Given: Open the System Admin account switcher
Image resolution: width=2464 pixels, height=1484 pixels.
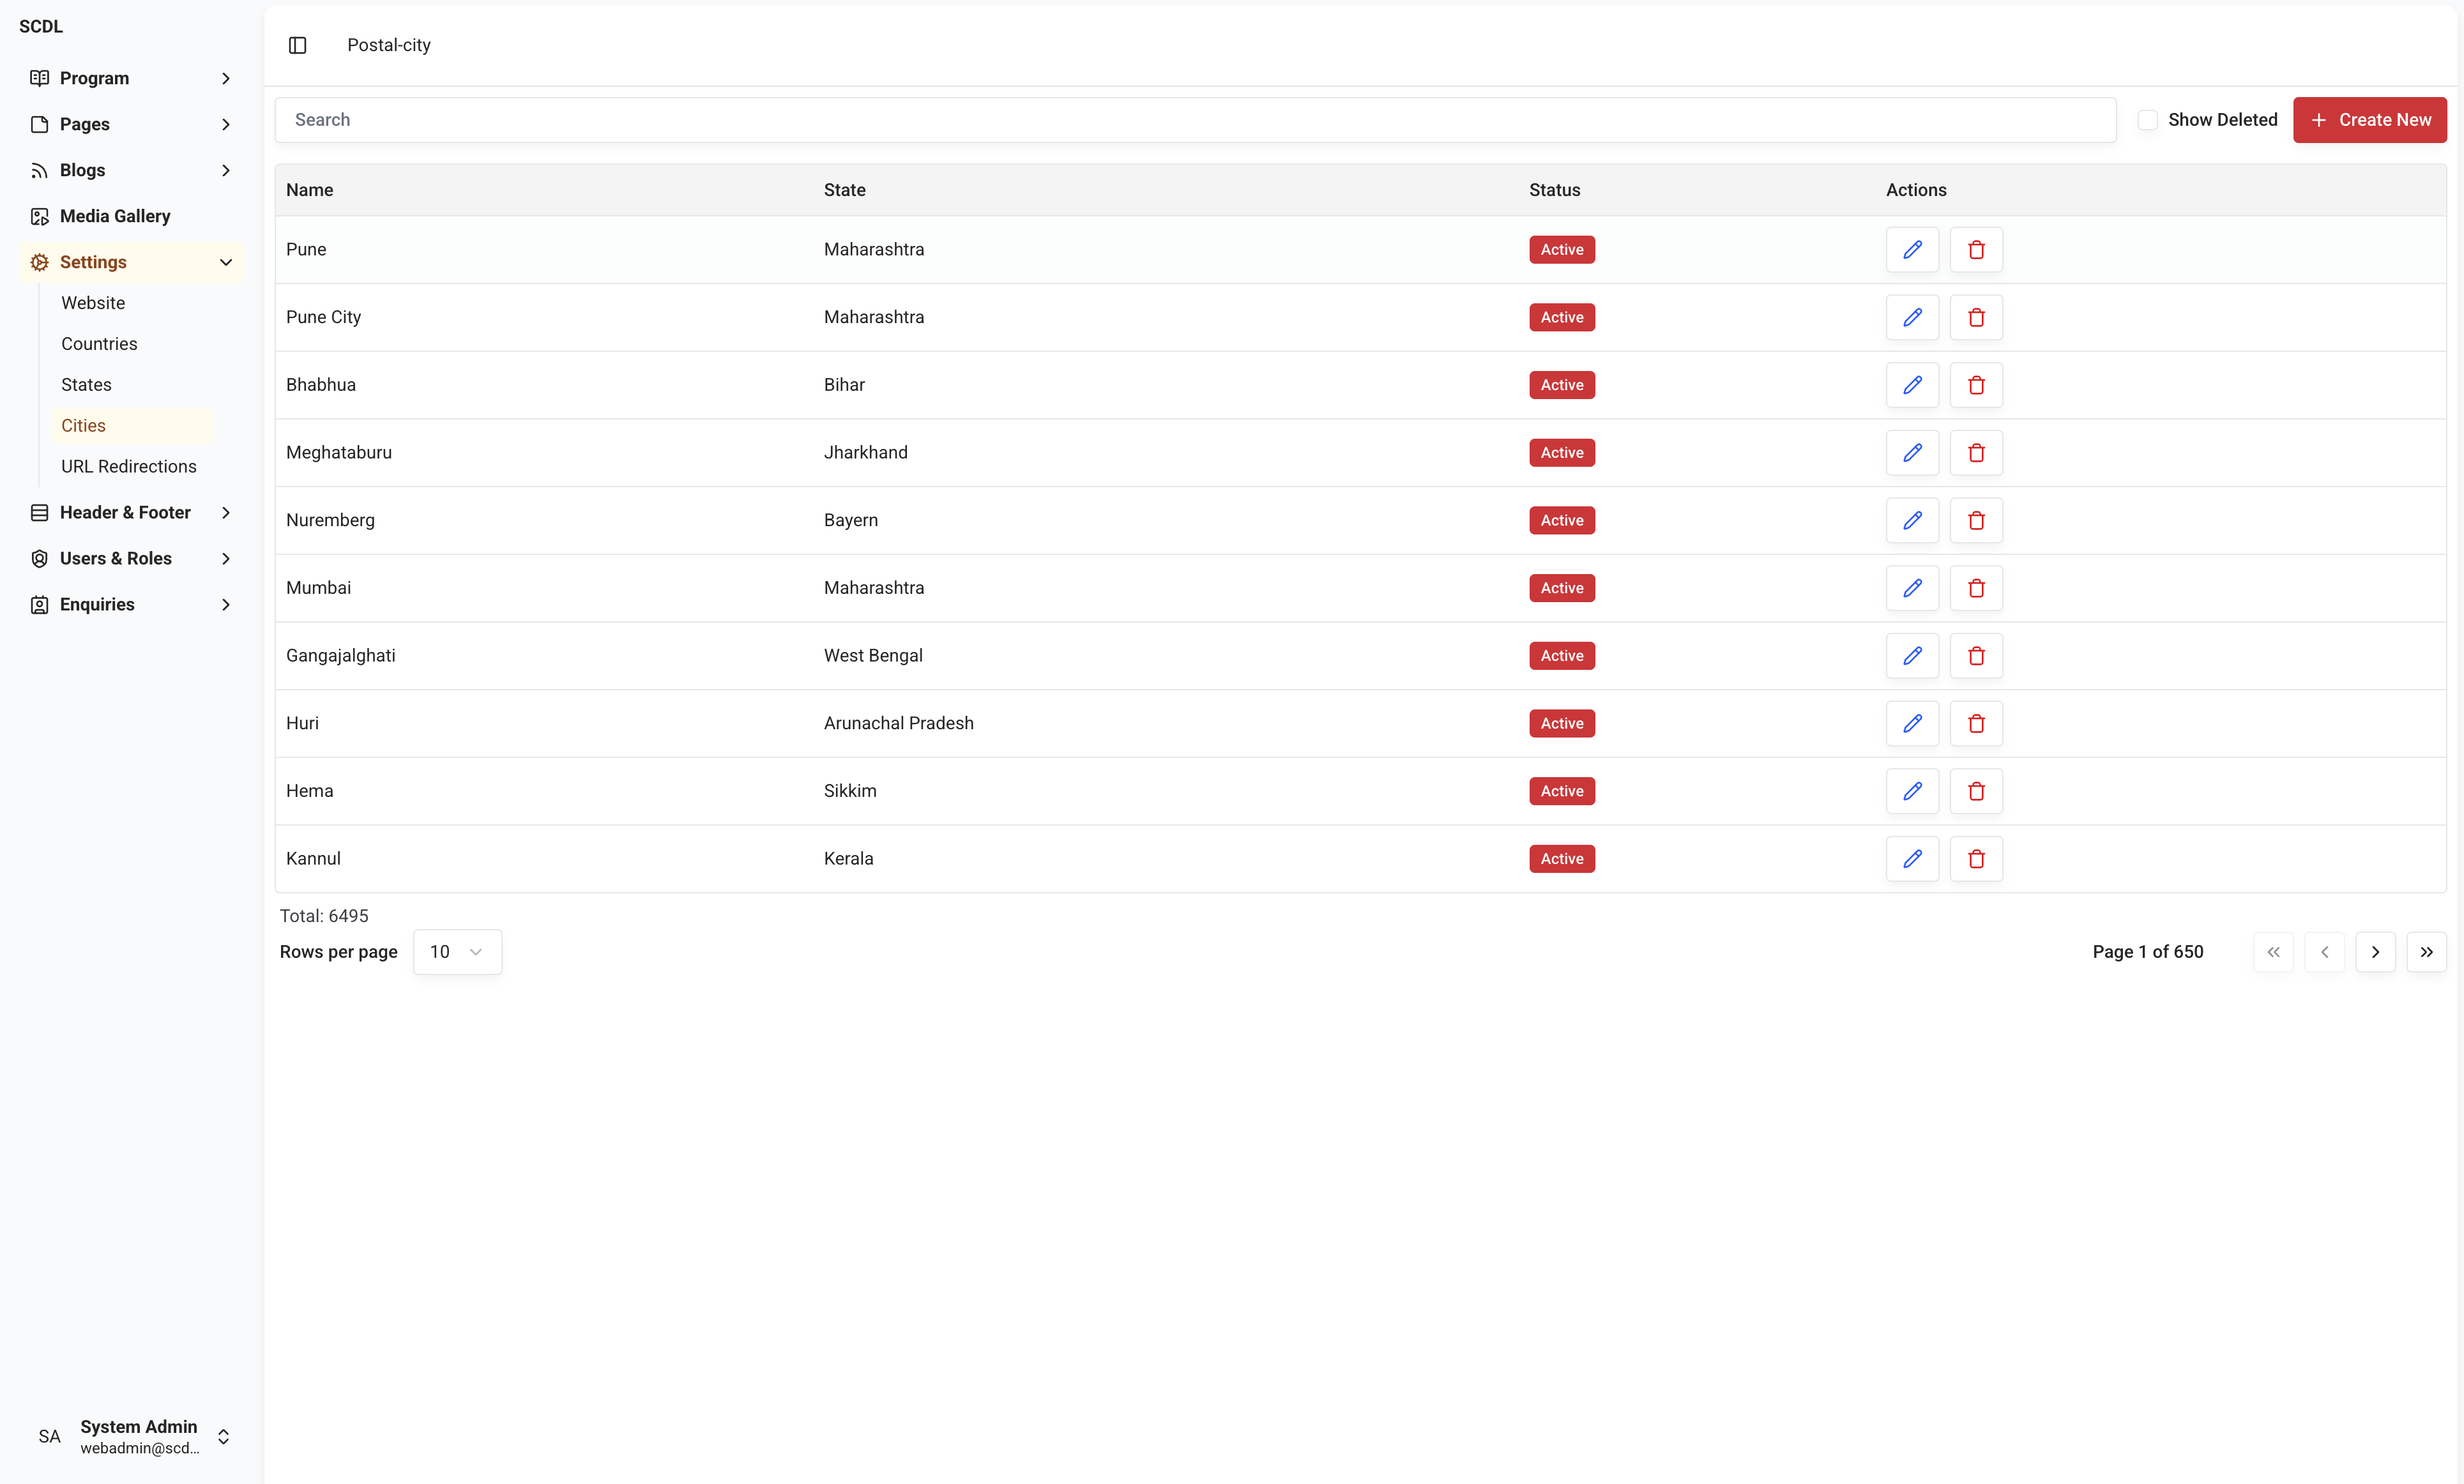Looking at the screenshot, I should 223,1436.
